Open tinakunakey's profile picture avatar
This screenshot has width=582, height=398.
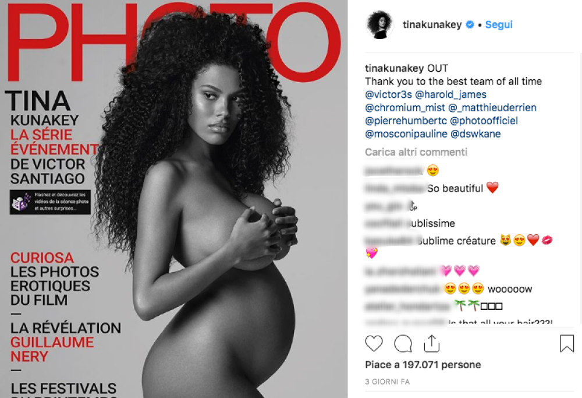(x=379, y=24)
